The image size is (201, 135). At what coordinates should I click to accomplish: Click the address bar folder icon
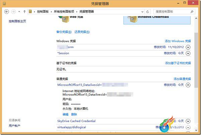[x=30, y=11]
